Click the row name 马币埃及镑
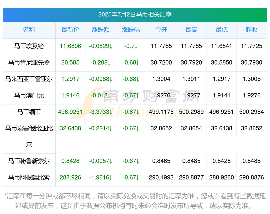The image size is (270, 214). pos(29,46)
